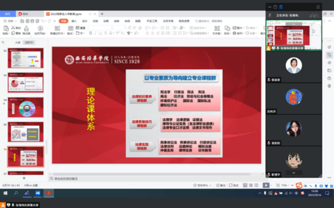
Task: Click the New Slide icon
Action: click(57, 30)
